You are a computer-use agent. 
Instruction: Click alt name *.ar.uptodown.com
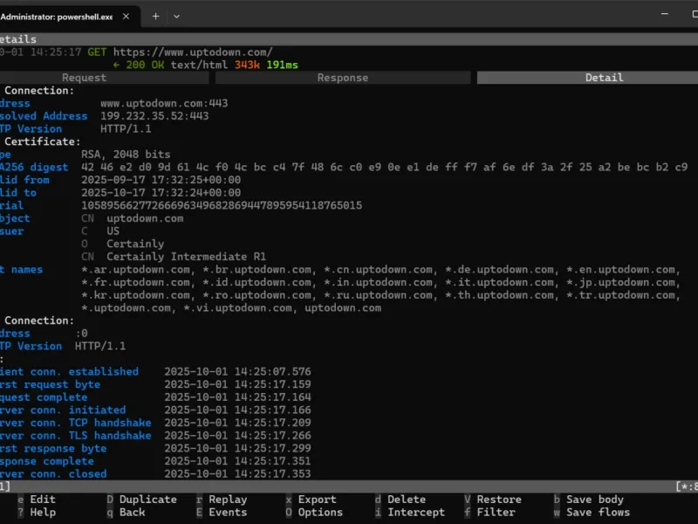click(135, 270)
